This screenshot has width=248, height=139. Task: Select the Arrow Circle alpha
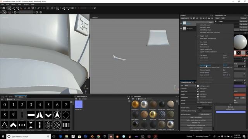[x=57, y=115]
